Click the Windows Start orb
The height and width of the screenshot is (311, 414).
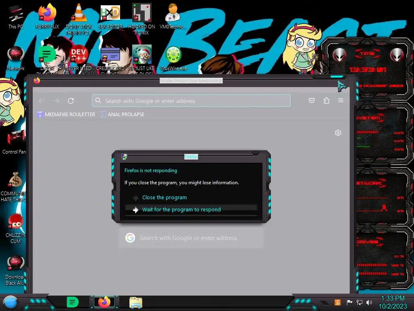pos(11,302)
